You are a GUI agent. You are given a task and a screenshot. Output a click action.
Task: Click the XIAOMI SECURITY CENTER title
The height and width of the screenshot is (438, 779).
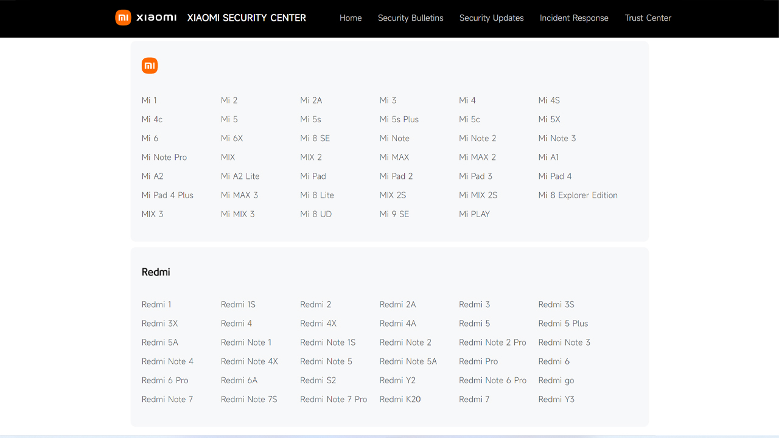(246, 18)
